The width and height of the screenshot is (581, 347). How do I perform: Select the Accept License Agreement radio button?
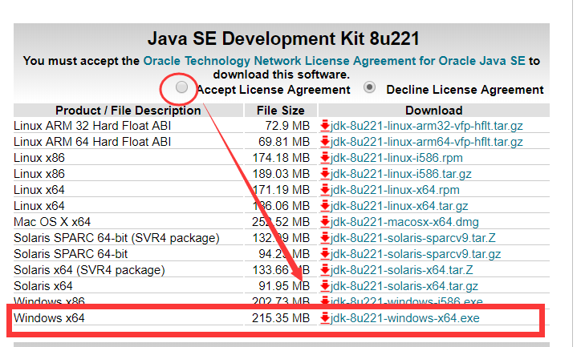point(181,87)
